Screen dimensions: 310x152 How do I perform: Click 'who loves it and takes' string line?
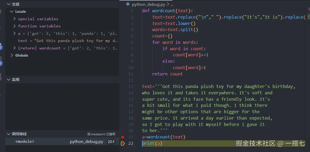click(x=207, y=93)
